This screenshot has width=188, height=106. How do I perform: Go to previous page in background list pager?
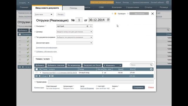[23, 67]
